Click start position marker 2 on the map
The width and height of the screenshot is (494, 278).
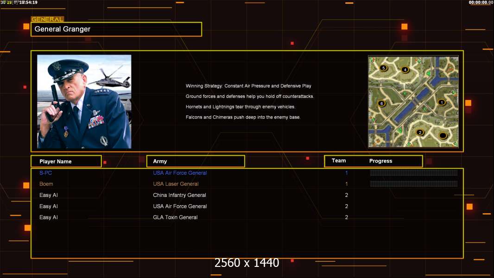[420, 132]
